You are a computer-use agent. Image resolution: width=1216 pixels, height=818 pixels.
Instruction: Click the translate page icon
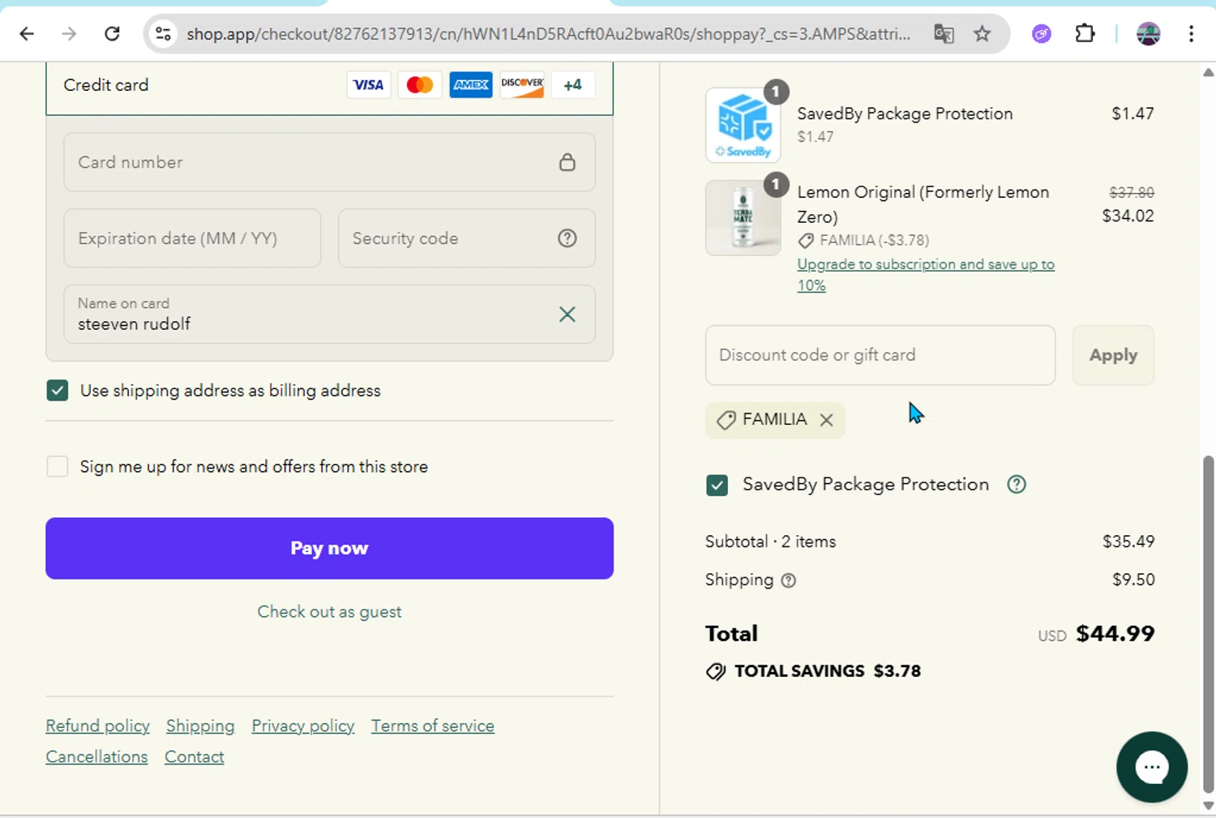(x=944, y=33)
